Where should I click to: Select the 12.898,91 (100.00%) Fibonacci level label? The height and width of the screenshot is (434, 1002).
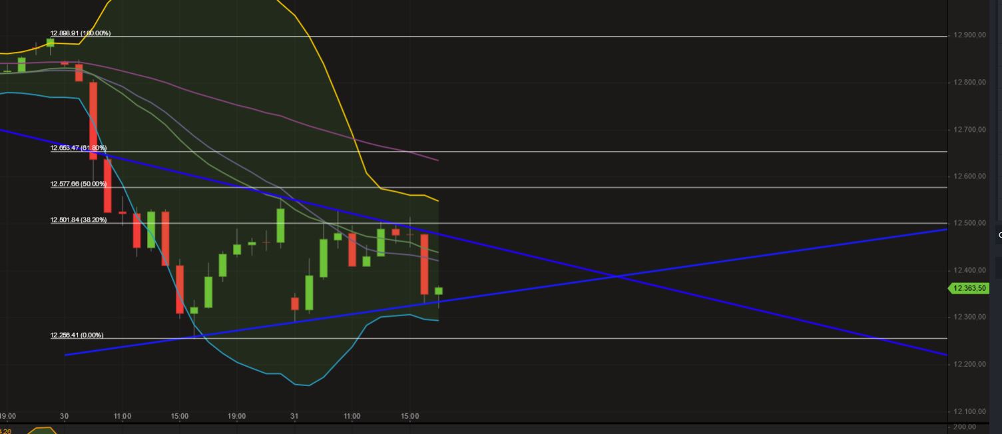point(80,32)
